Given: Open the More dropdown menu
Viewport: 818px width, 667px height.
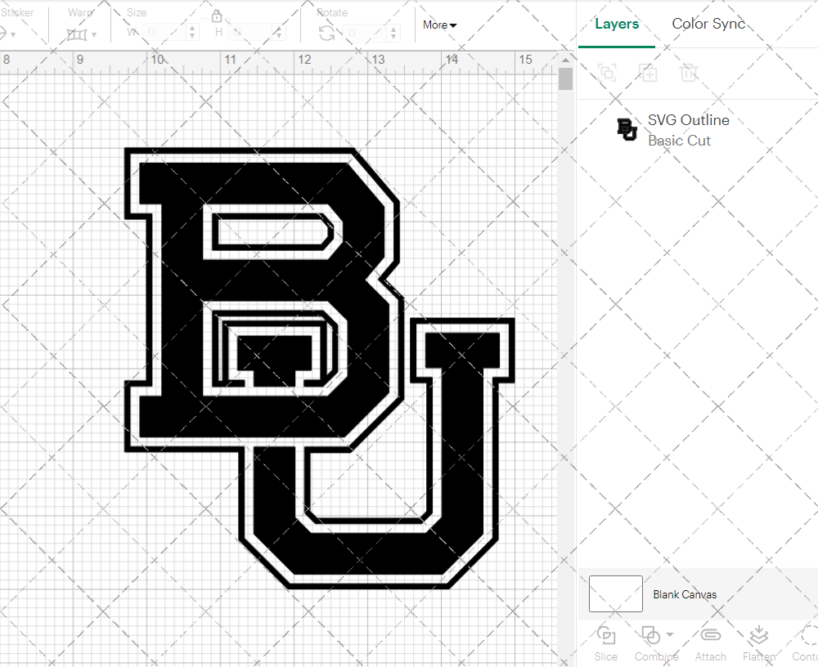Looking at the screenshot, I should tap(439, 25).
